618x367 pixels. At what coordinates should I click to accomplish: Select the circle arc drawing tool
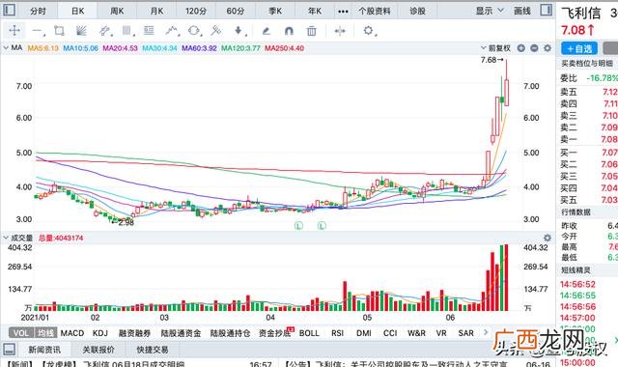194,31
